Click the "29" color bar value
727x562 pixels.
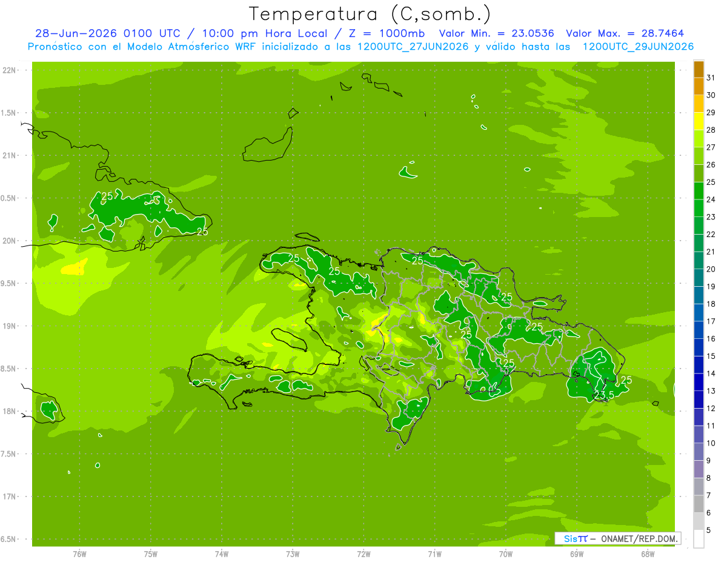tap(711, 112)
